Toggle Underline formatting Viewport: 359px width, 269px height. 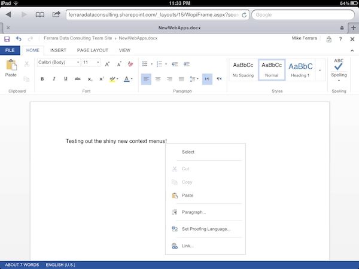click(x=66, y=79)
